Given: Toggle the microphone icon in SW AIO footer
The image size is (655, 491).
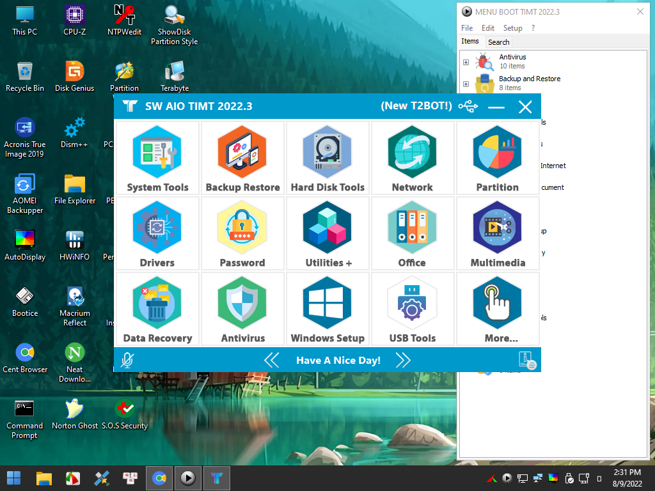Looking at the screenshot, I should click(x=127, y=360).
